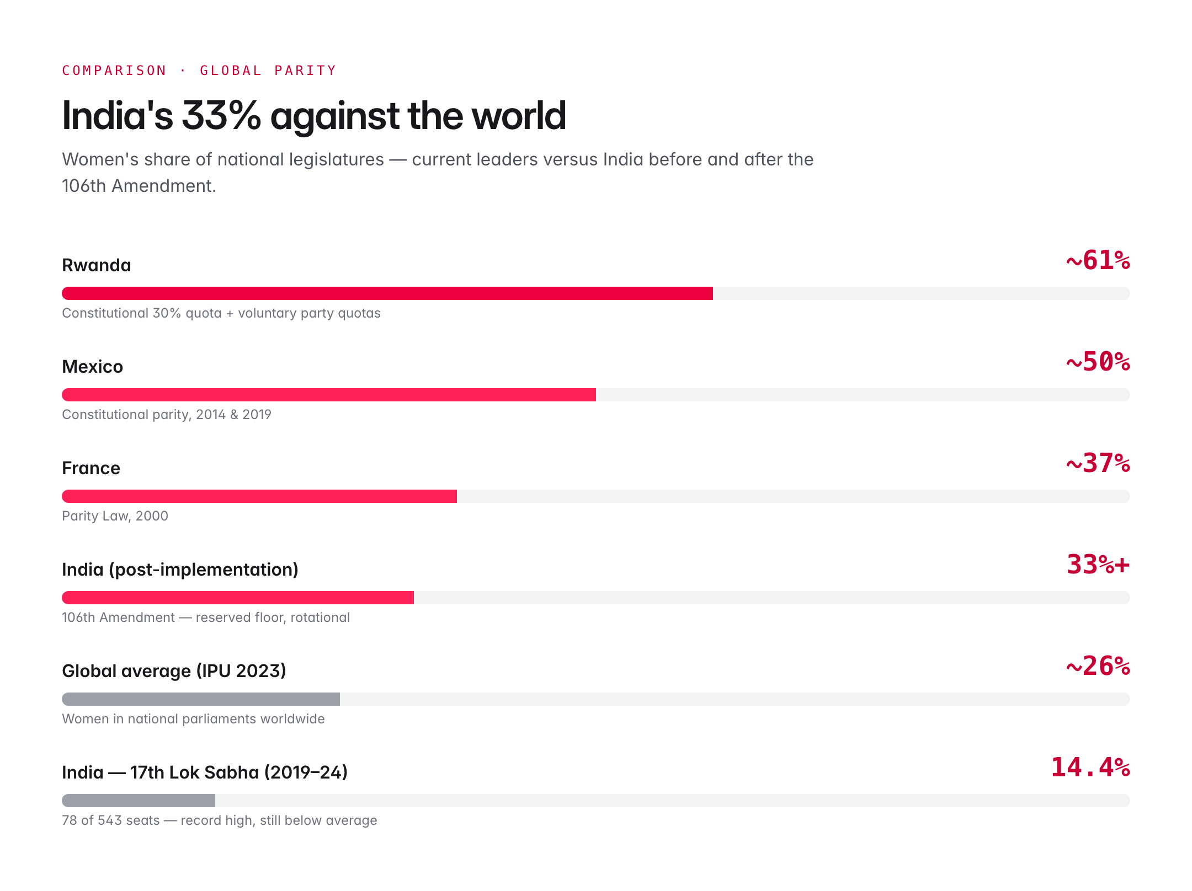
Task: Click the Rwanda country label
Action: tap(97, 265)
